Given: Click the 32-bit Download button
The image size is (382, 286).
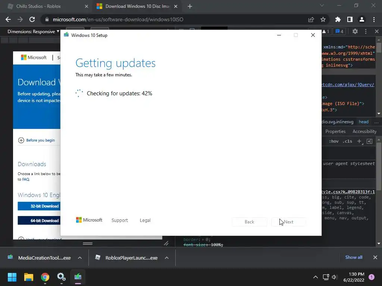Looking at the screenshot, I should coord(39,206).
